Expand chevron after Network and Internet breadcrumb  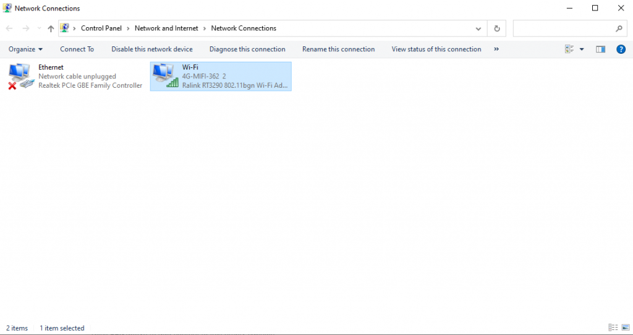pyautogui.click(x=205, y=28)
